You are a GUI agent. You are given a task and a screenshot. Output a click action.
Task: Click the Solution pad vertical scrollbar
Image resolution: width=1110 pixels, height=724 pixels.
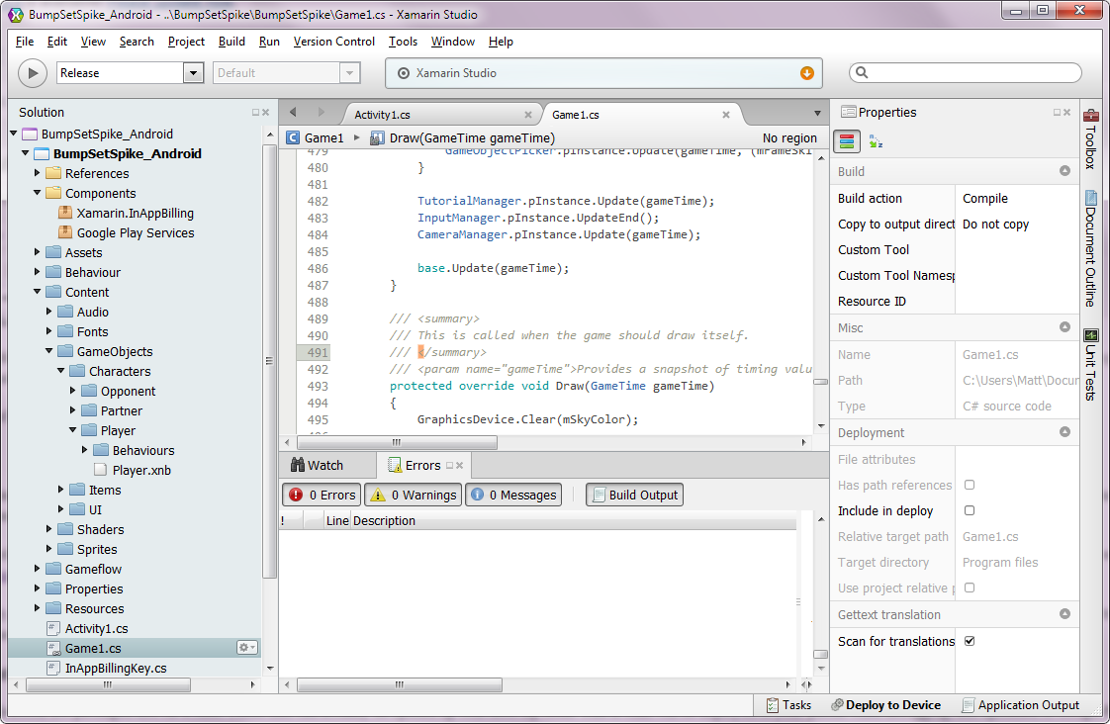[270, 361]
